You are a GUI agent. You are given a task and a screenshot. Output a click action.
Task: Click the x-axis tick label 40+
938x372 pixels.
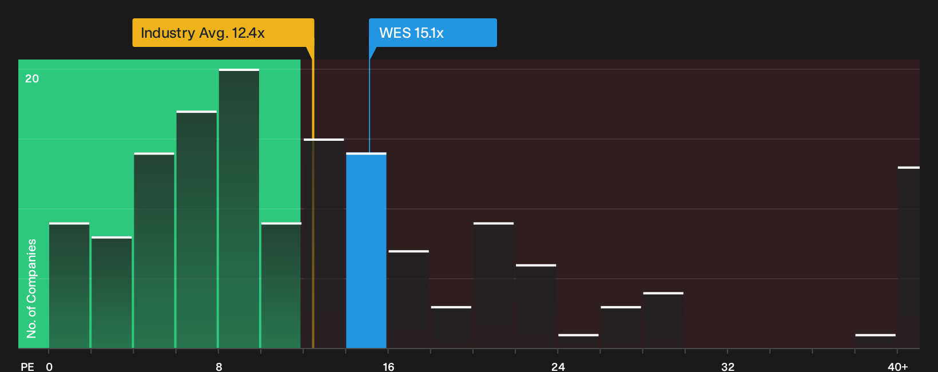(x=897, y=366)
